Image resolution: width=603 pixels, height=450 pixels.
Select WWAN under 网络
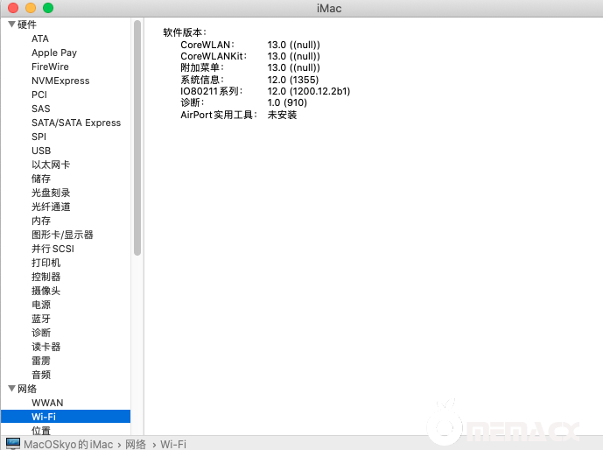tap(47, 403)
